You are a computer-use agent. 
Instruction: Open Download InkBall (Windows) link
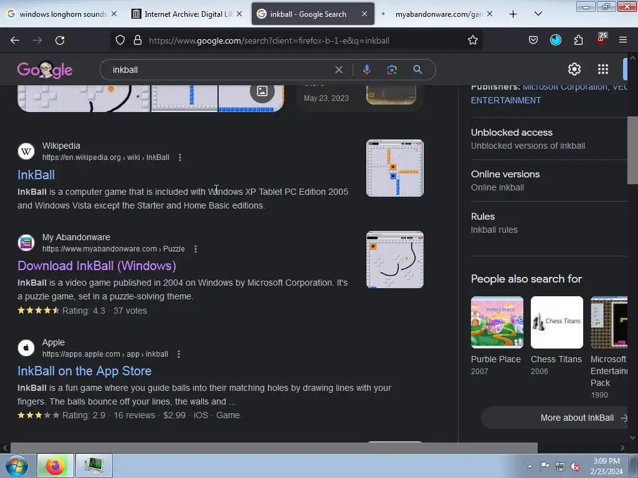tap(97, 266)
